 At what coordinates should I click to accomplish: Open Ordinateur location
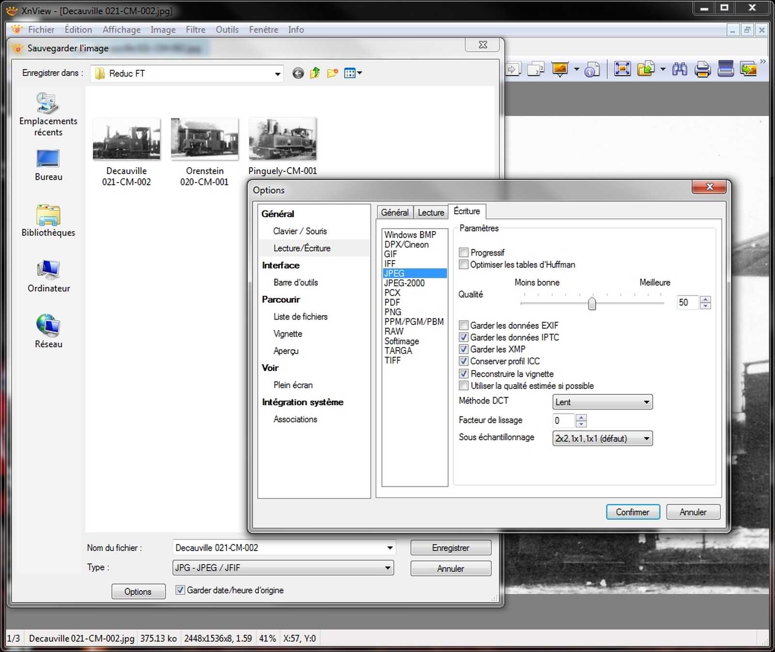[48, 277]
